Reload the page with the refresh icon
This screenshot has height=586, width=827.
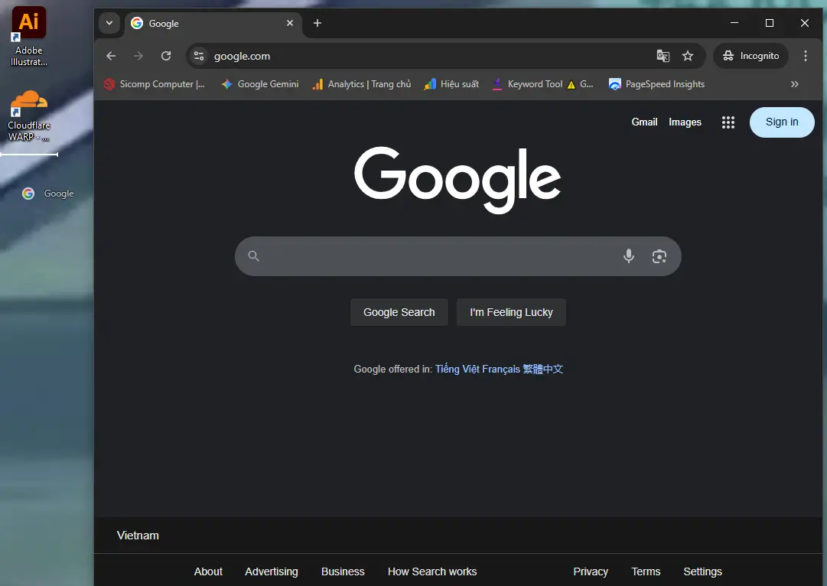click(166, 56)
